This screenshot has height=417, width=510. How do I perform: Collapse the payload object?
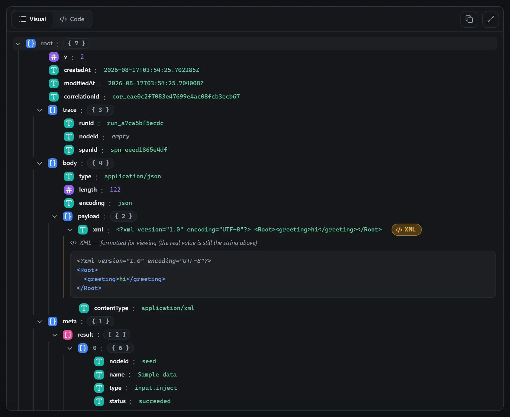tap(55, 216)
